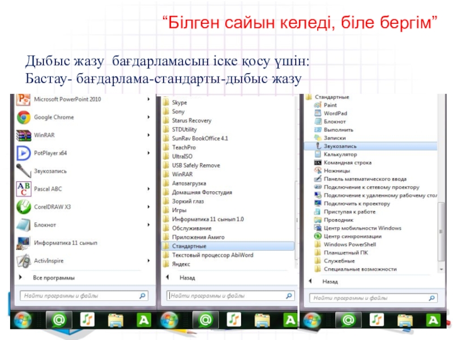Open PotPlayer x64 icon
The image size is (453, 340).
click(x=23, y=153)
